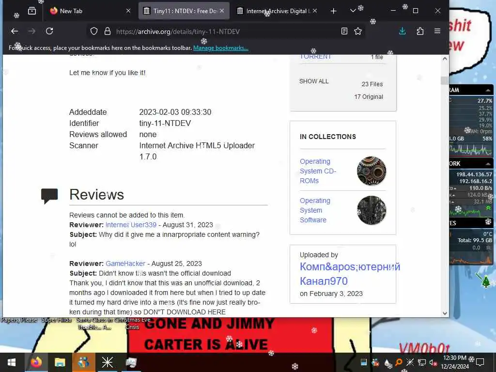Click the snowflake icon in the system tray
Image resolution: width=496 pixels, height=372 pixels.
(410, 362)
